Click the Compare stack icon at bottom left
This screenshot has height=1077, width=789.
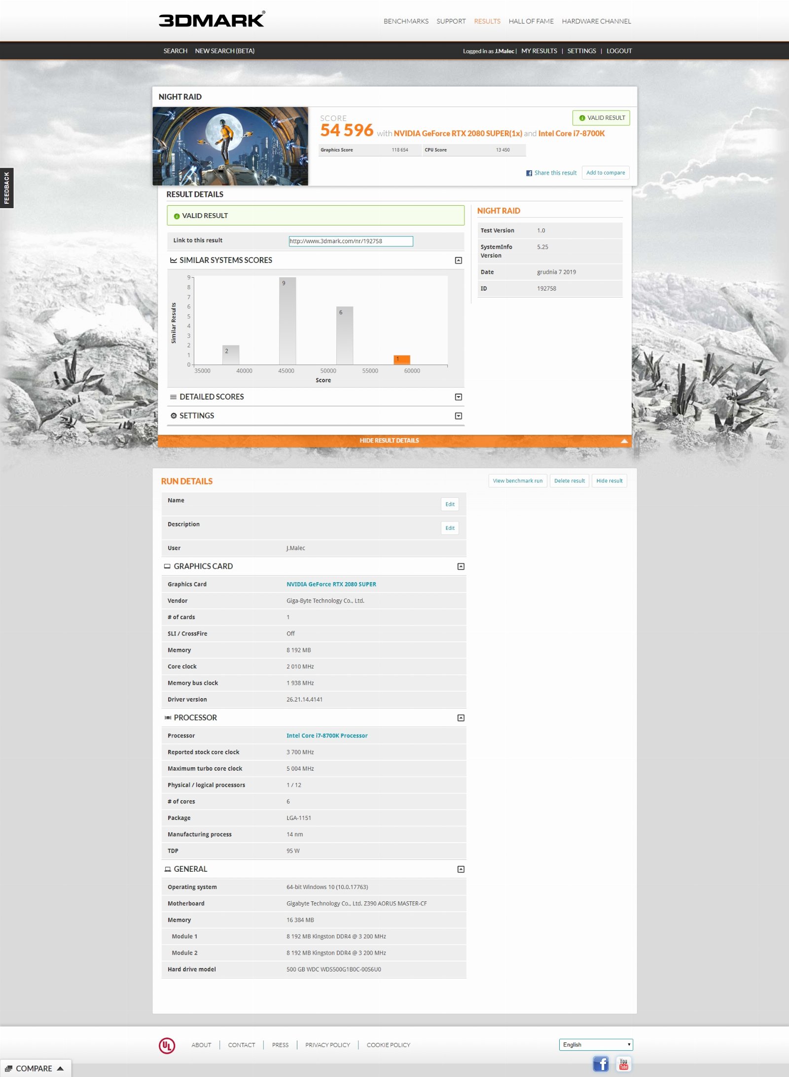click(x=8, y=1068)
